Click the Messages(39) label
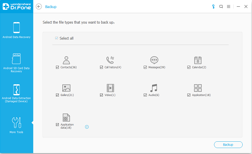This screenshot has width=252, height=154. point(157,67)
